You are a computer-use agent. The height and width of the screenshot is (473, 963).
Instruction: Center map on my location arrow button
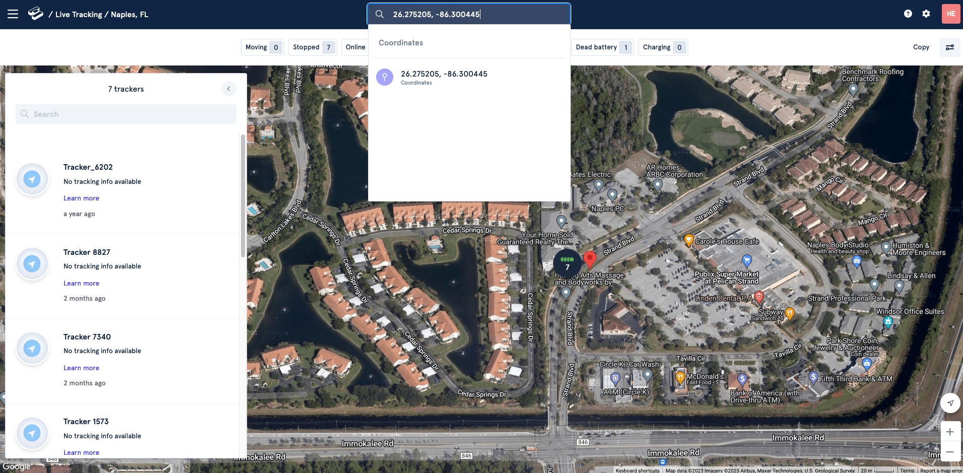point(950,403)
